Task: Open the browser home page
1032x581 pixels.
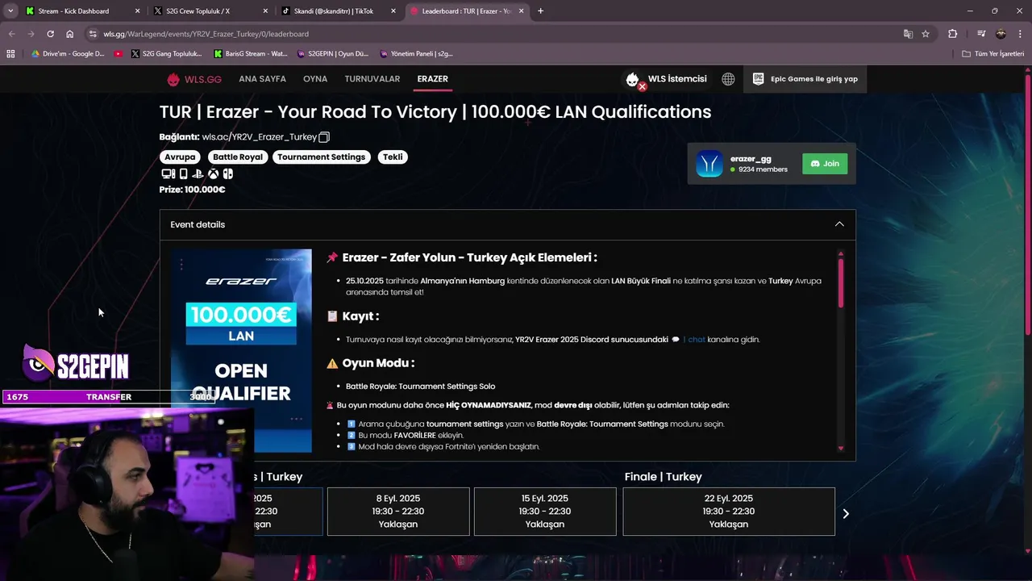Action: (x=70, y=34)
